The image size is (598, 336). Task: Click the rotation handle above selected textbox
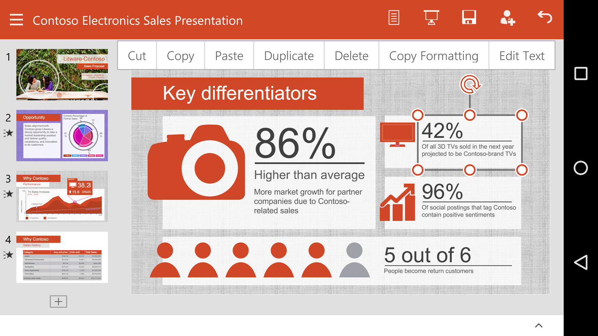(470, 84)
